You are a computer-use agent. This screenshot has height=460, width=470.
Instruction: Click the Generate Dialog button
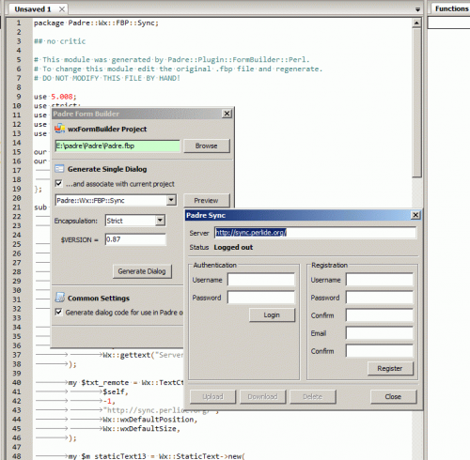pos(142,271)
